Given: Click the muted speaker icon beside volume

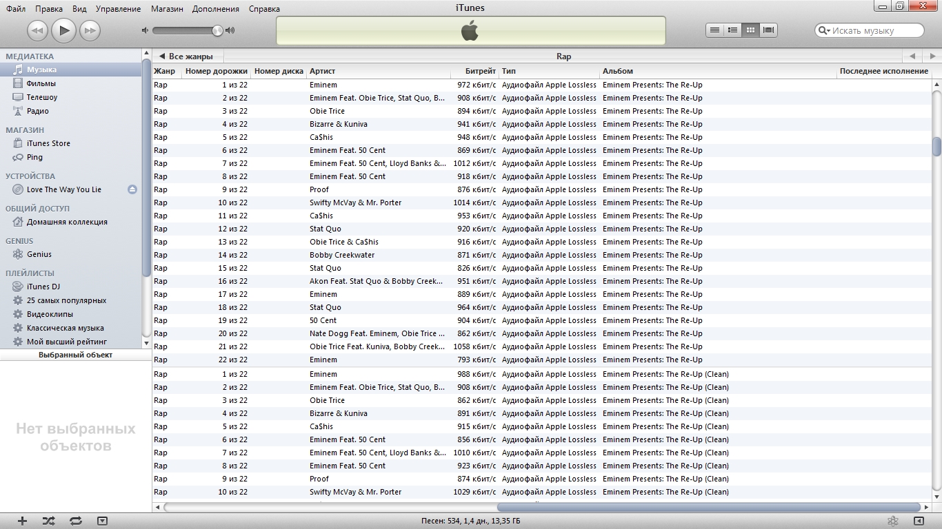Looking at the screenshot, I should click(x=145, y=30).
